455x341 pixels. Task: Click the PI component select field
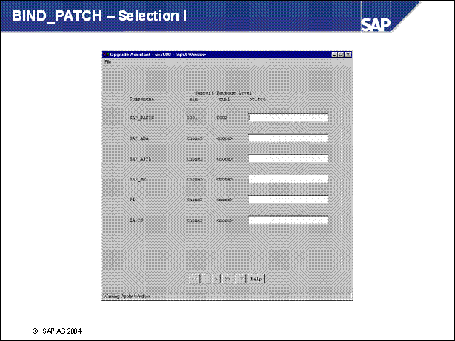(x=288, y=199)
